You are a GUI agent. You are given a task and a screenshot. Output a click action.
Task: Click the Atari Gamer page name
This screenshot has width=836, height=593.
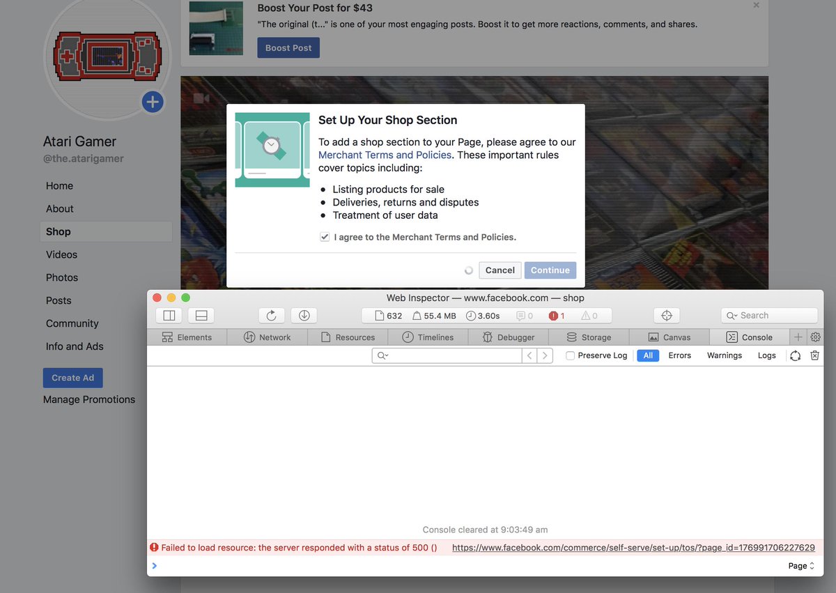click(x=80, y=141)
